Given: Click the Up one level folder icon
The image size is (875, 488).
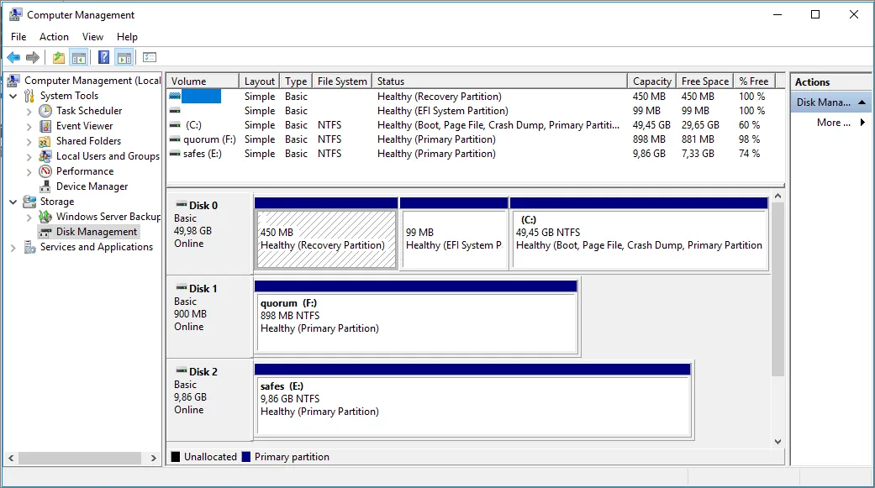Looking at the screenshot, I should tap(58, 58).
